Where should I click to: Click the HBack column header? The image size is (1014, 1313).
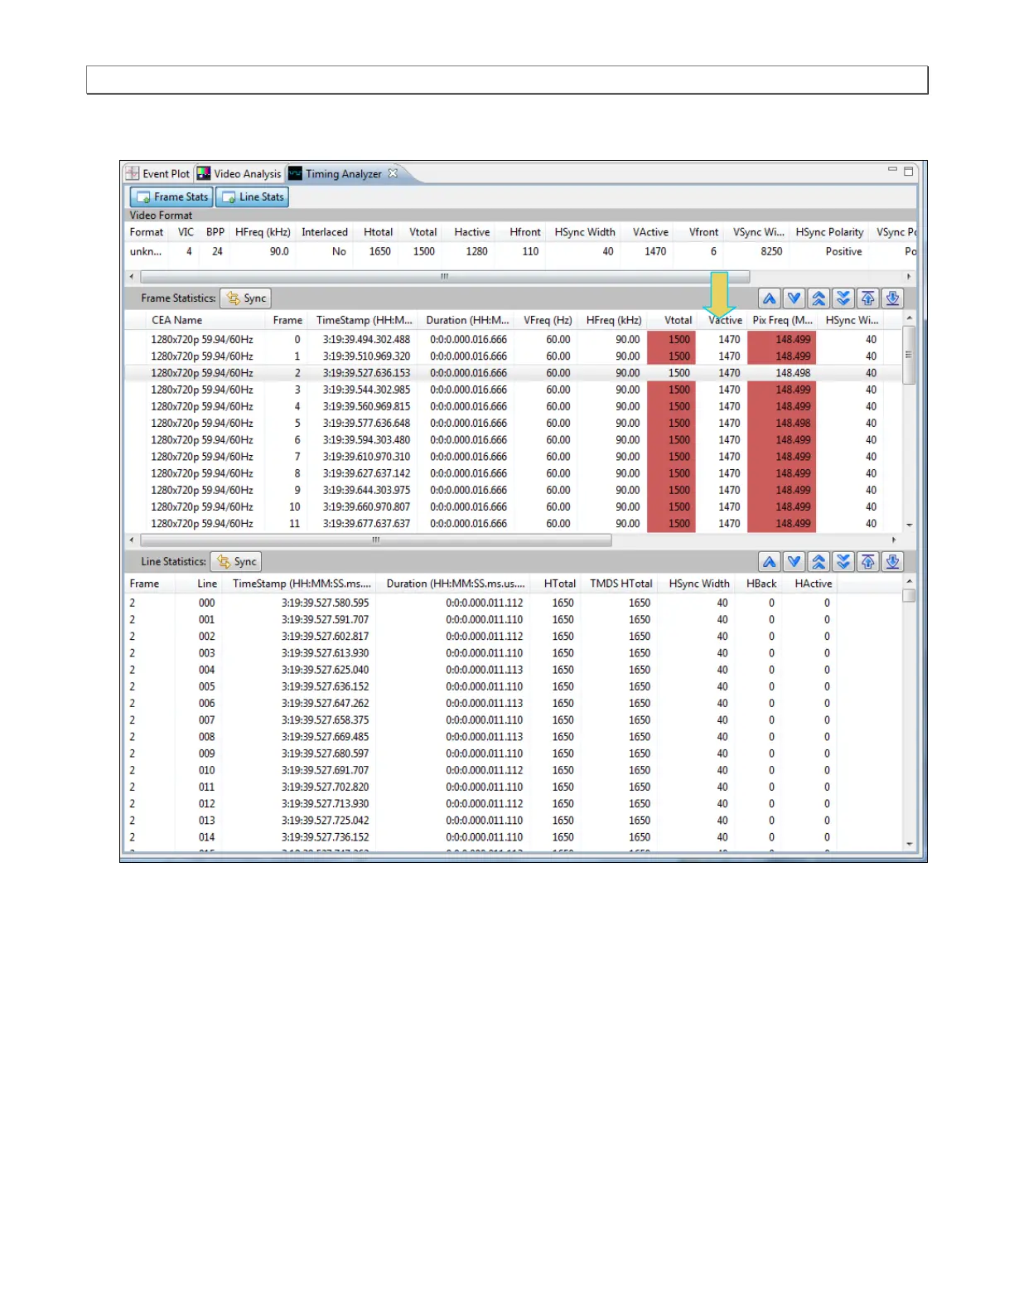tap(761, 584)
